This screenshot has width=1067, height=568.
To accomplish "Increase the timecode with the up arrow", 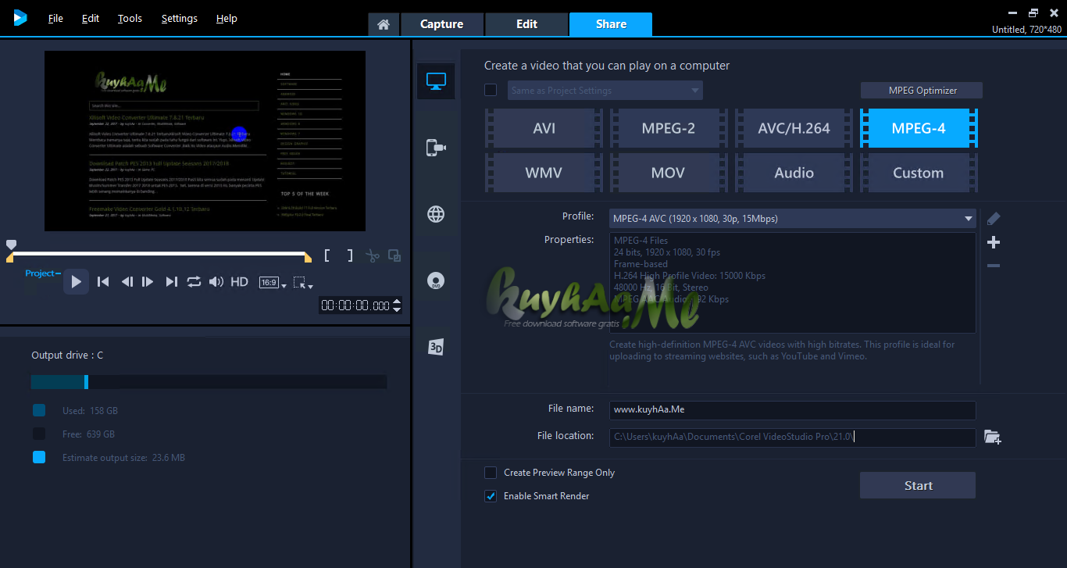I will 397,302.
